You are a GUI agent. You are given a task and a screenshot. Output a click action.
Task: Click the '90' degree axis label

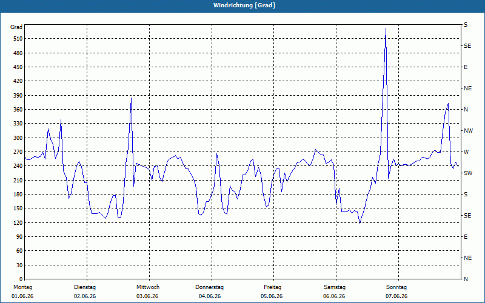coord(19,237)
